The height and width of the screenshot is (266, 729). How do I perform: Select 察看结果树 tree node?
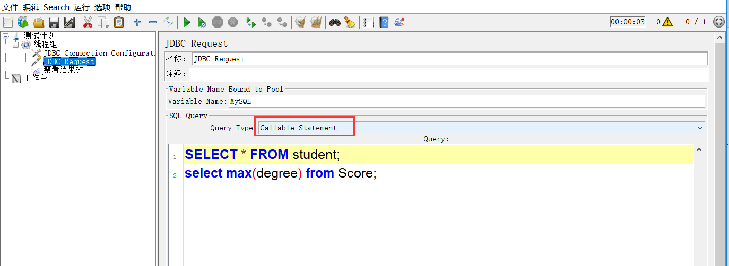(63, 70)
